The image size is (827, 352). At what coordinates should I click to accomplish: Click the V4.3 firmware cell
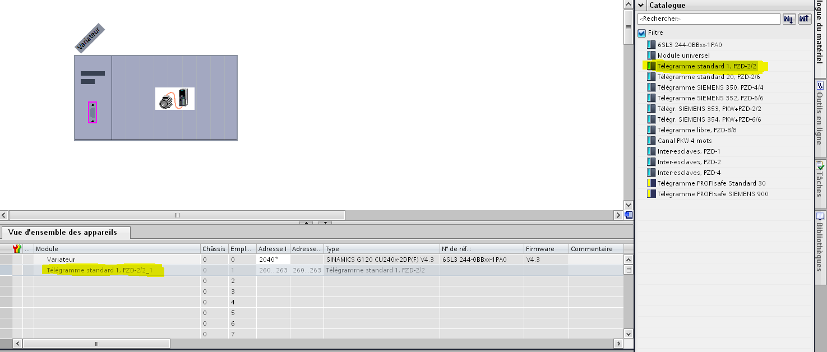(546, 260)
